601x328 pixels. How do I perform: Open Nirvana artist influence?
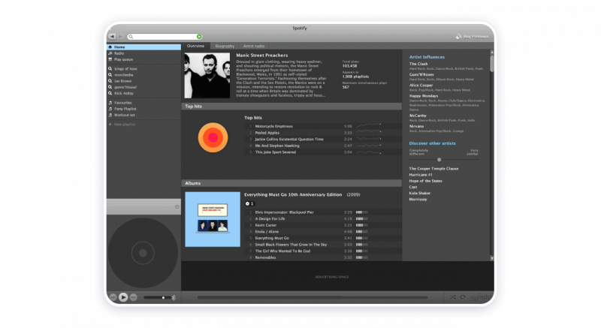click(x=416, y=126)
